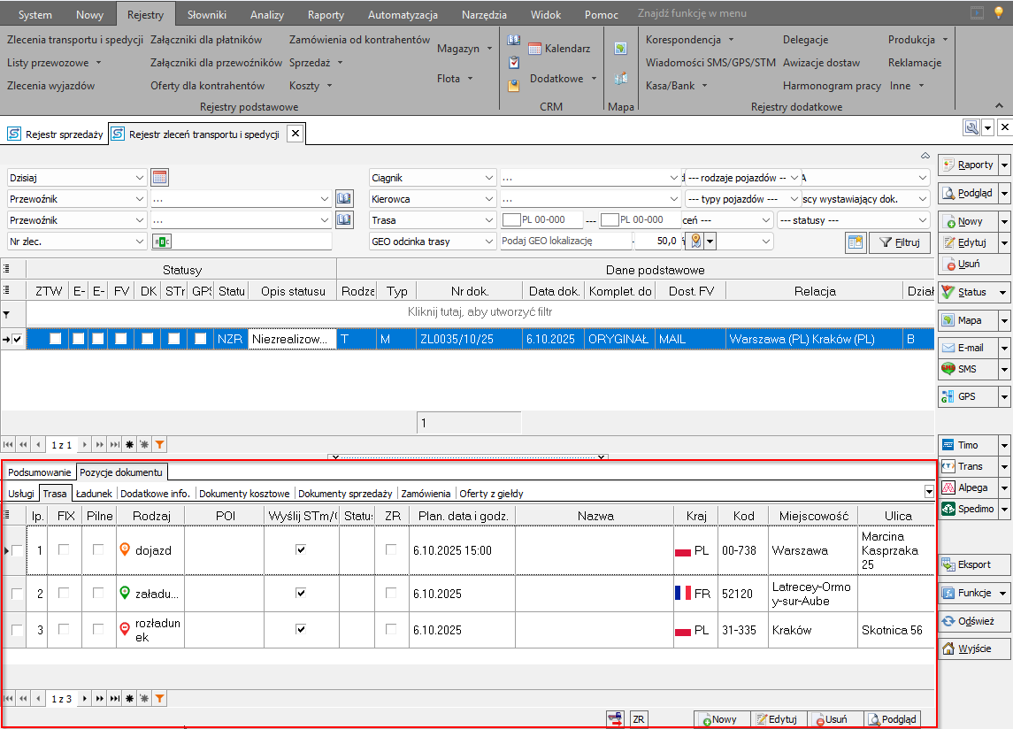
Task: Click the ZR button below route table
Action: 639,719
